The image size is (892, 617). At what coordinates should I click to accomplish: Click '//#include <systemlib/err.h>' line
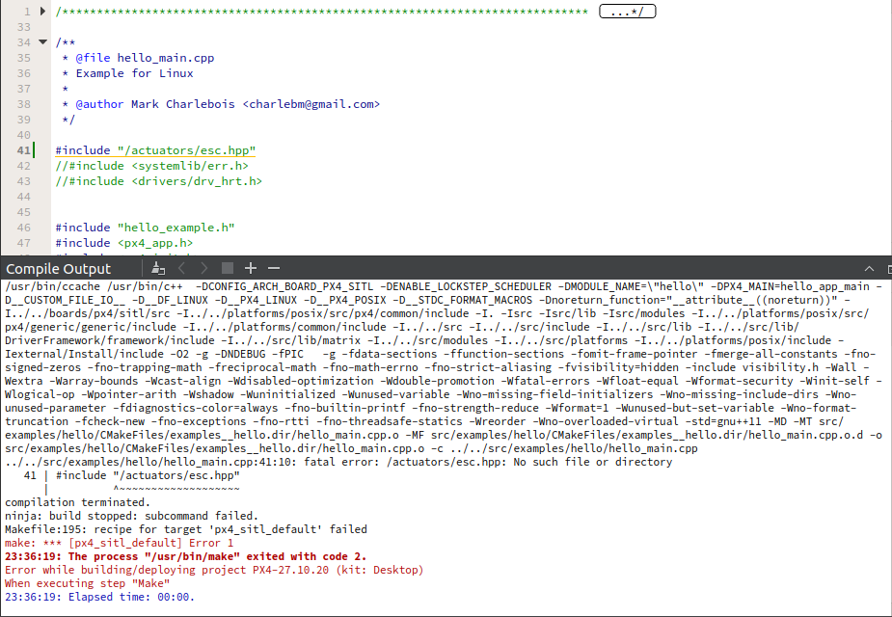tap(152, 166)
